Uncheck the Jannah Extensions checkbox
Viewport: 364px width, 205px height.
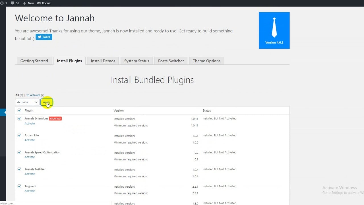coord(19,119)
